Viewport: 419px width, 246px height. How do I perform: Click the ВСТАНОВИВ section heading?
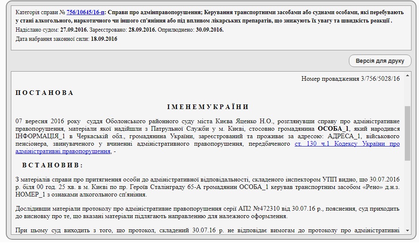(x=53, y=165)
